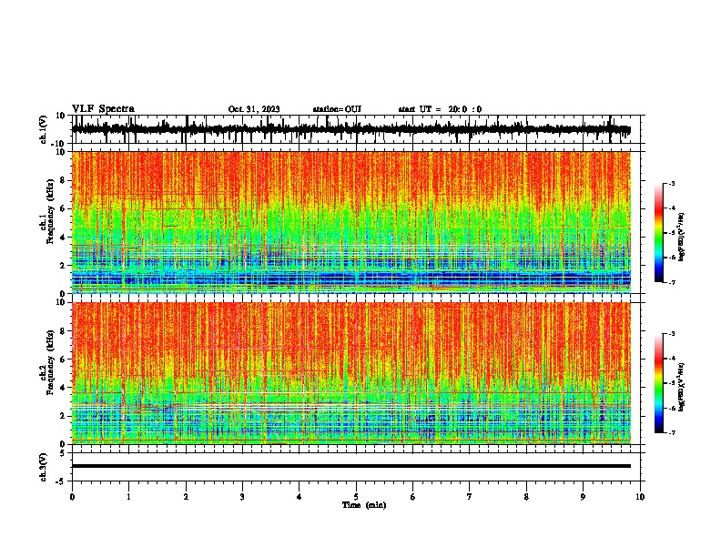Image resolution: width=721 pixels, height=557 pixels.
Task: Click time axis tick label '8'
Action: 526,497
